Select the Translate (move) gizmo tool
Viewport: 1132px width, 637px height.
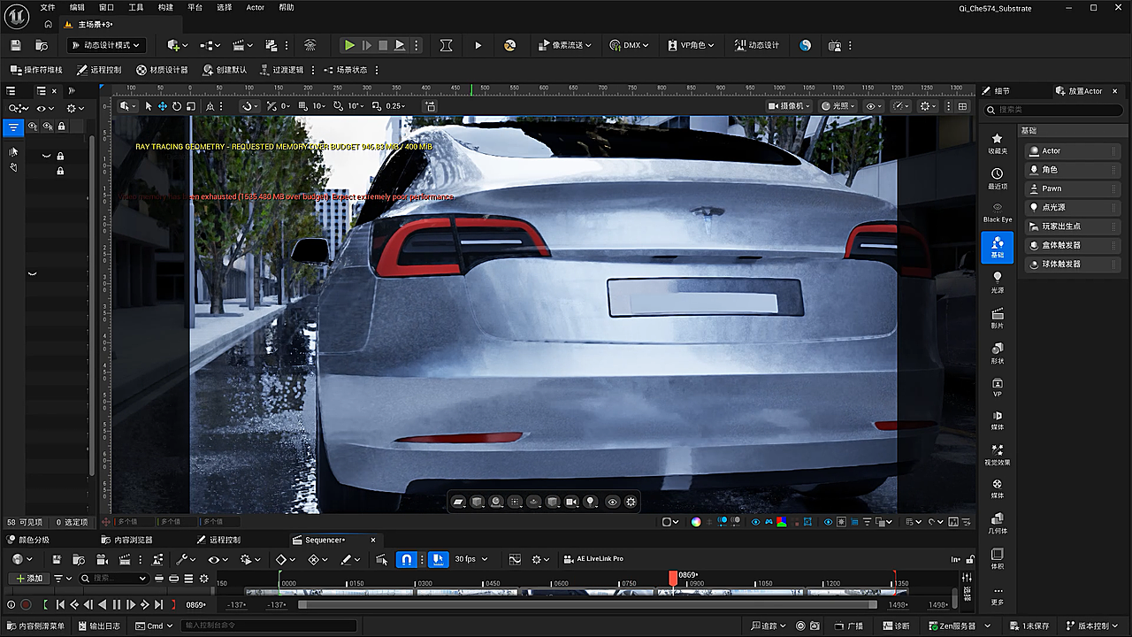(x=163, y=106)
